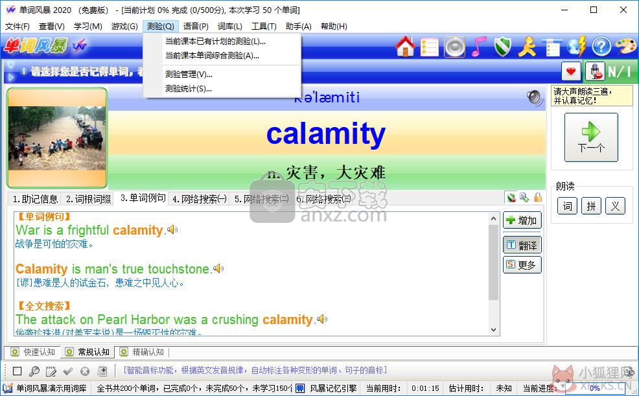The width and height of the screenshot is (639, 396).
Task: Click the blue W memory engine icon
Action: pyautogui.click(x=300, y=388)
